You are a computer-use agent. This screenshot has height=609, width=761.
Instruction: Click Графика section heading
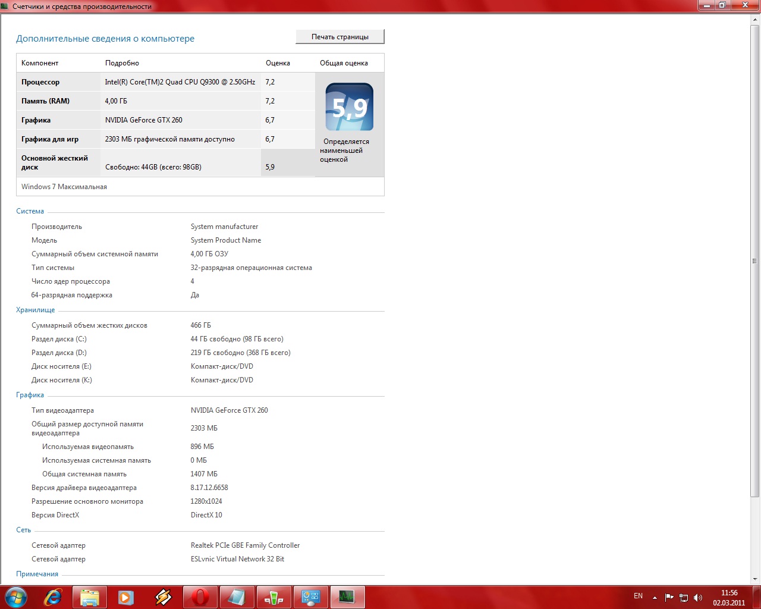coord(30,395)
